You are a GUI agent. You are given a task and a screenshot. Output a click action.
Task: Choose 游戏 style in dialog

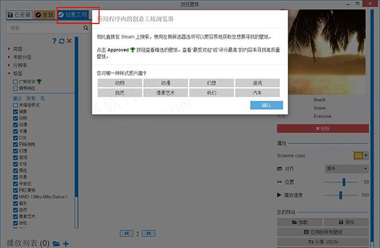[x=257, y=83]
